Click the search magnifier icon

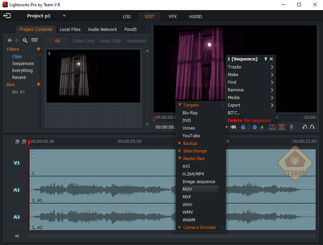click(x=25, y=41)
